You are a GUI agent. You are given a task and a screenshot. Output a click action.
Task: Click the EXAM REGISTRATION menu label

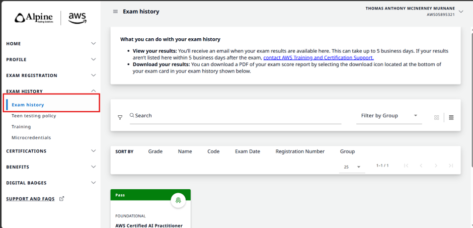(32, 75)
